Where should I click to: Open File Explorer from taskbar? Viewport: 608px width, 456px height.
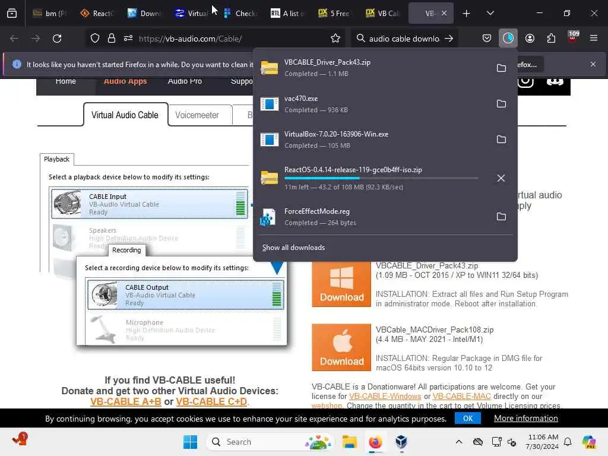click(349, 442)
